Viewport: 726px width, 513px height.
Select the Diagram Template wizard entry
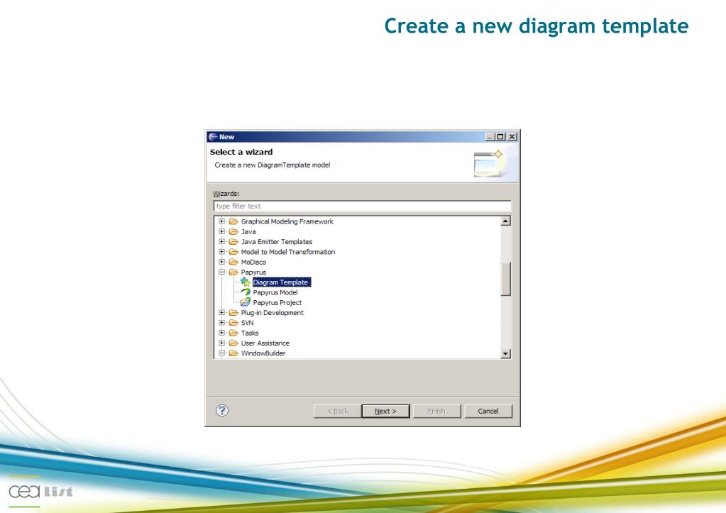[x=280, y=282]
